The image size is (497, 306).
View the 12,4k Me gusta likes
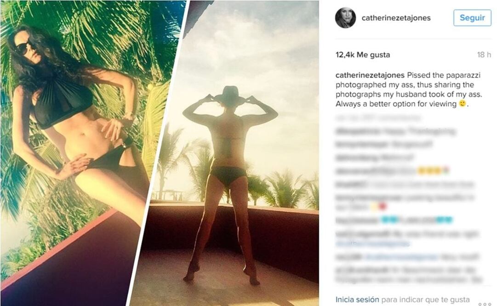click(x=363, y=55)
